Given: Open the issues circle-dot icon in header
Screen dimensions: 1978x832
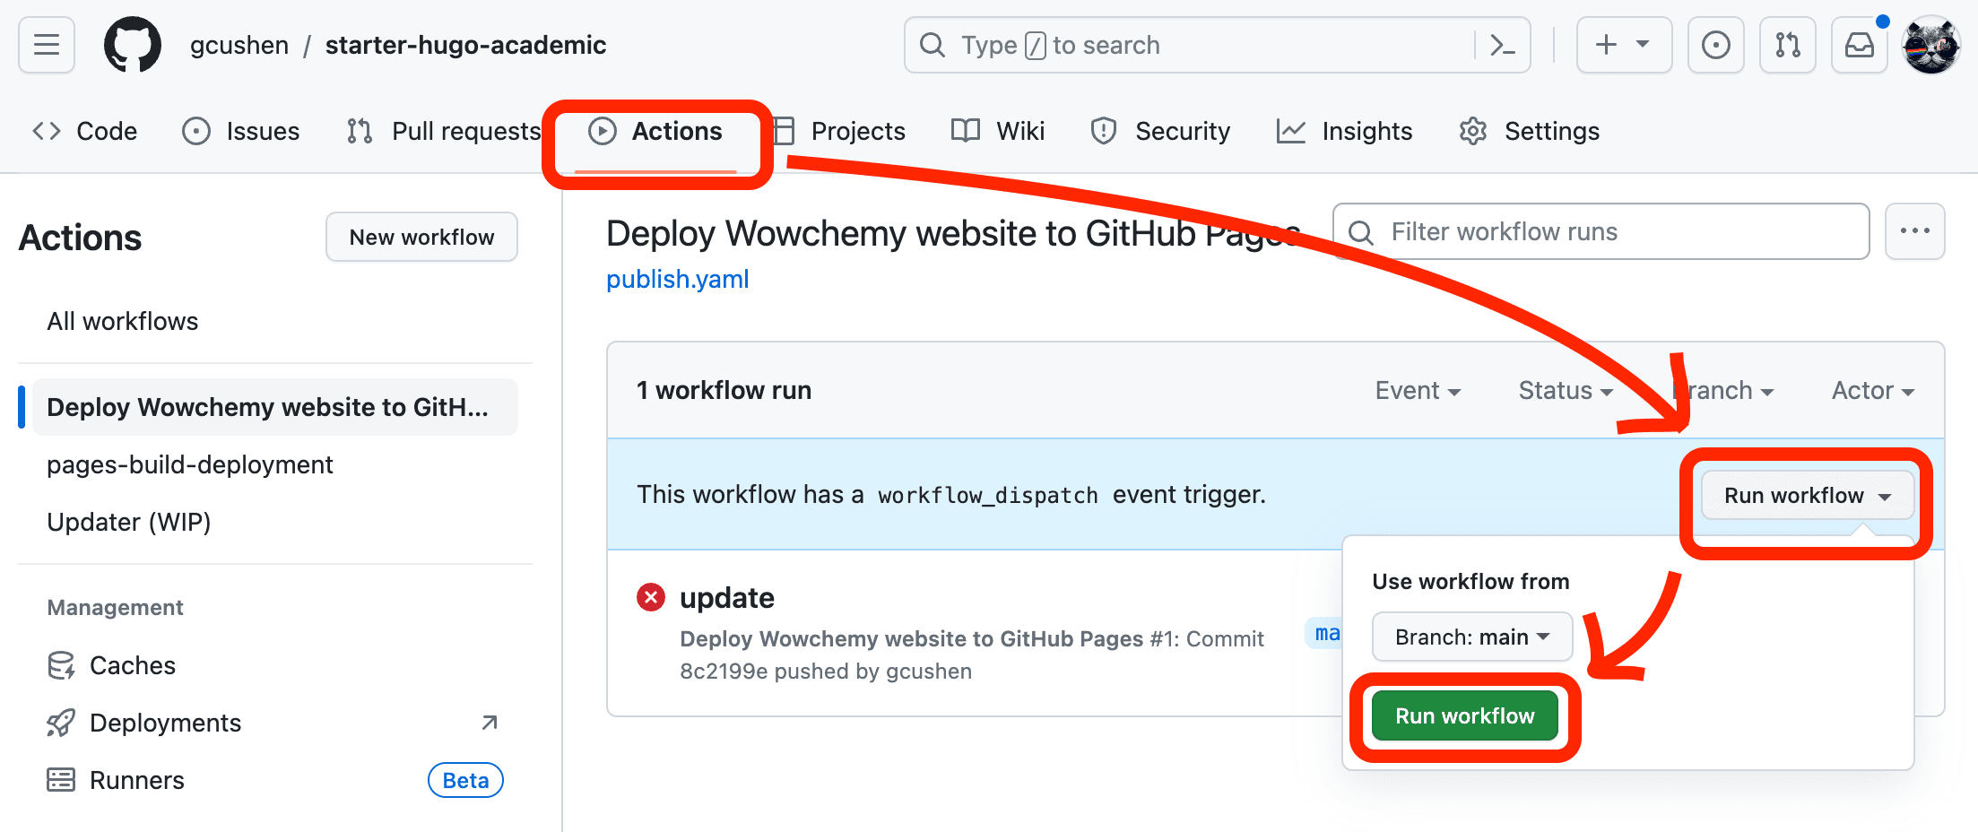Looking at the screenshot, I should click(x=1715, y=45).
